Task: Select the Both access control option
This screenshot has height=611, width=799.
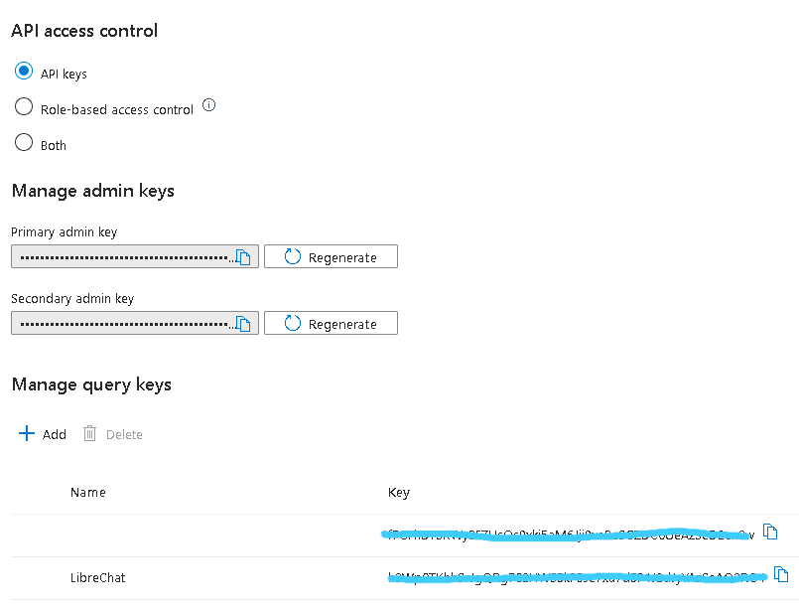Action: [x=24, y=143]
